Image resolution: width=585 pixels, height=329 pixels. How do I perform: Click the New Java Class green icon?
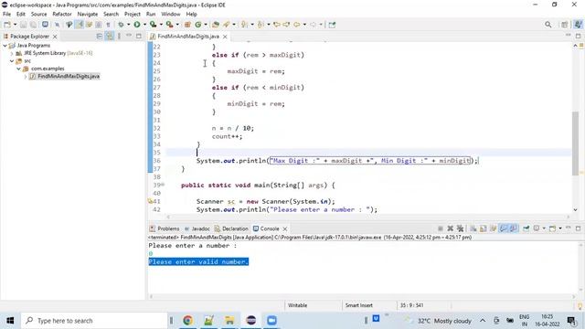coord(198,25)
